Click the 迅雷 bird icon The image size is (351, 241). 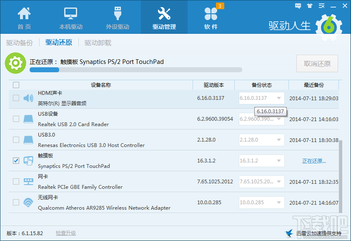pyautogui.click(x=289, y=233)
